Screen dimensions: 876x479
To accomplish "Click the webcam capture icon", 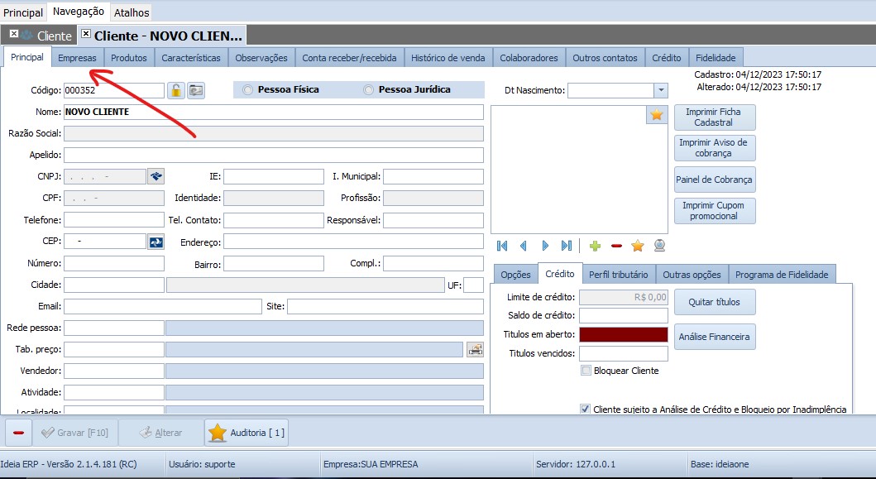I will click(659, 246).
